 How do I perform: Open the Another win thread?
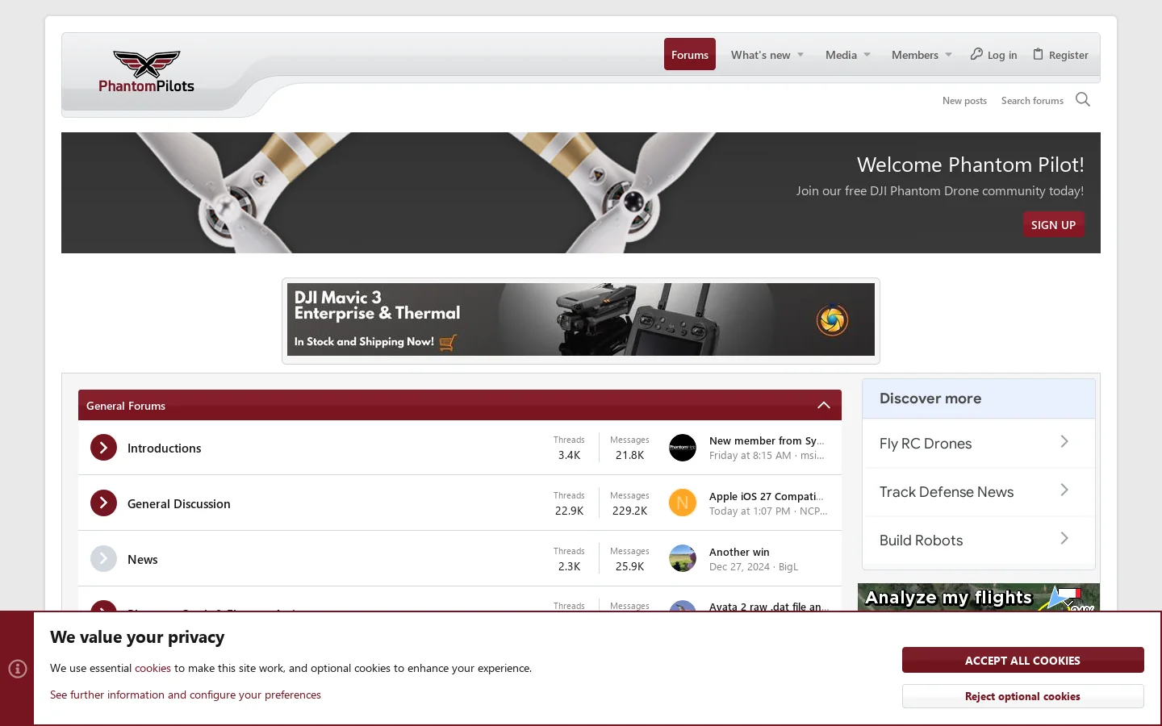[739, 552]
